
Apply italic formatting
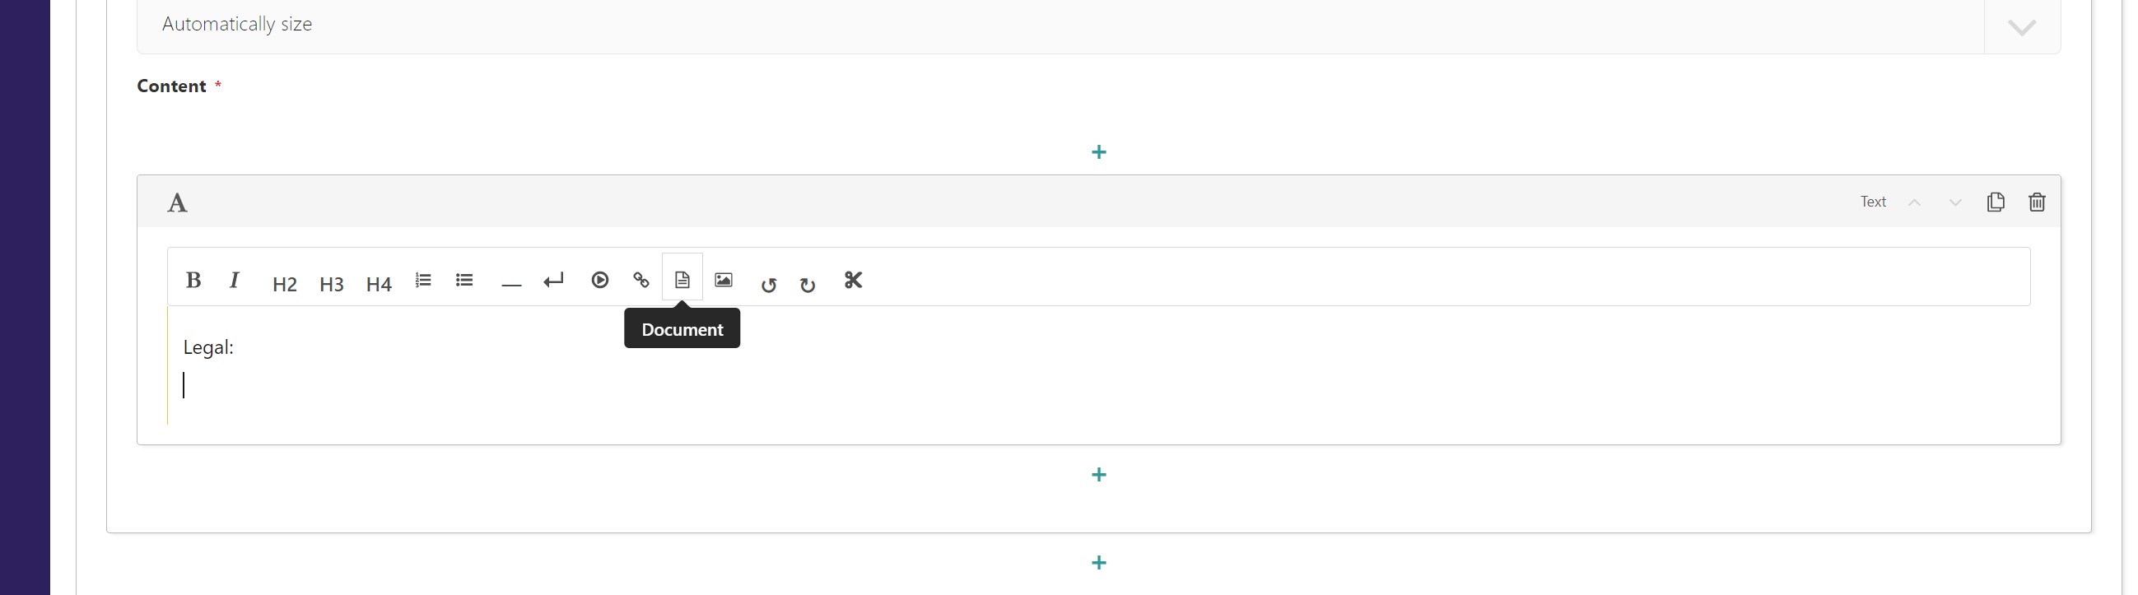(x=235, y=281)
